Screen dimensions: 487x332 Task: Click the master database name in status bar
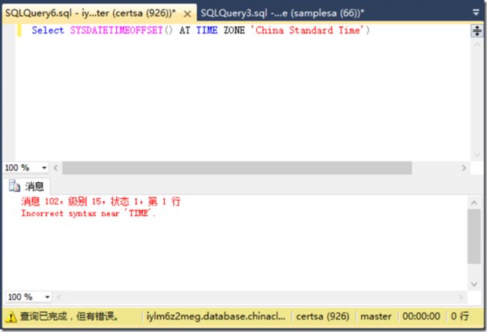376,316
